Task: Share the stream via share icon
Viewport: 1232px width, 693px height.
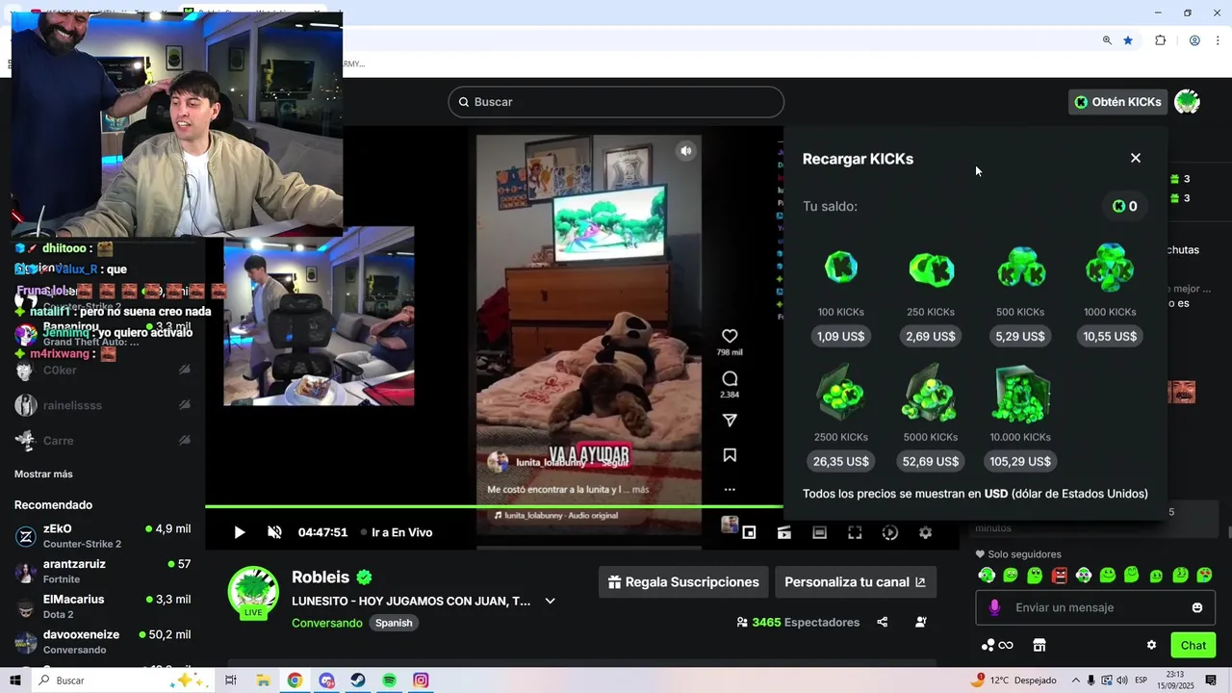Action: point(883,623)
